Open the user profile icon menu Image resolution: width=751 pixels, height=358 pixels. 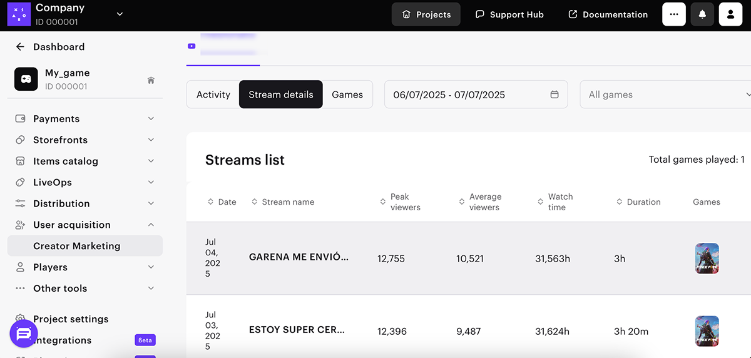coord(730,14)
